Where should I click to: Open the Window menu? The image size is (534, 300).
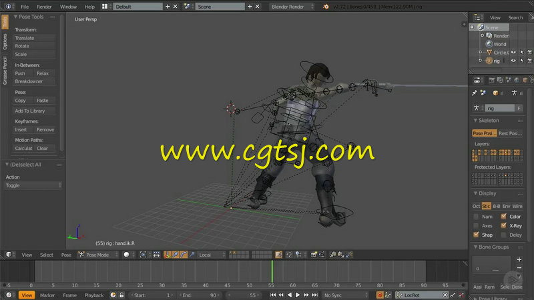click(x=68, y=7)
